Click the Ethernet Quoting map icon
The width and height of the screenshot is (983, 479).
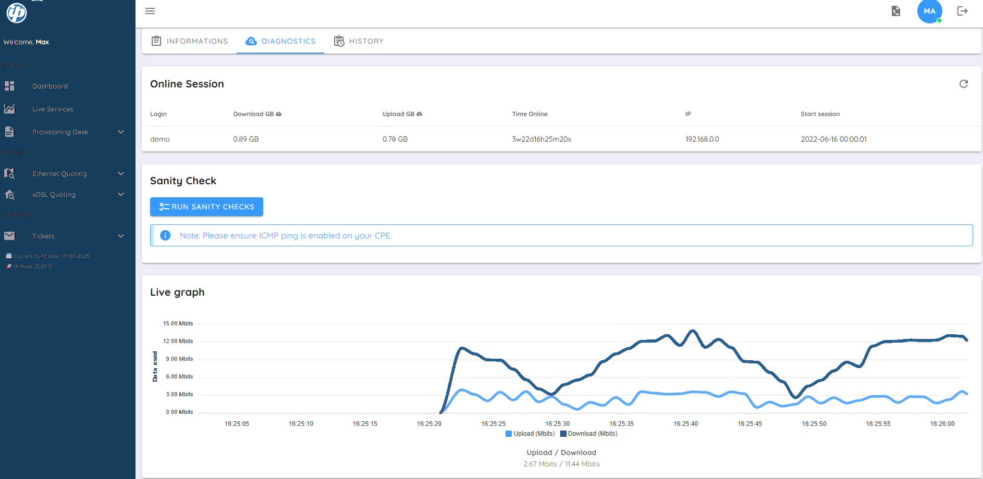click(9, 173)
